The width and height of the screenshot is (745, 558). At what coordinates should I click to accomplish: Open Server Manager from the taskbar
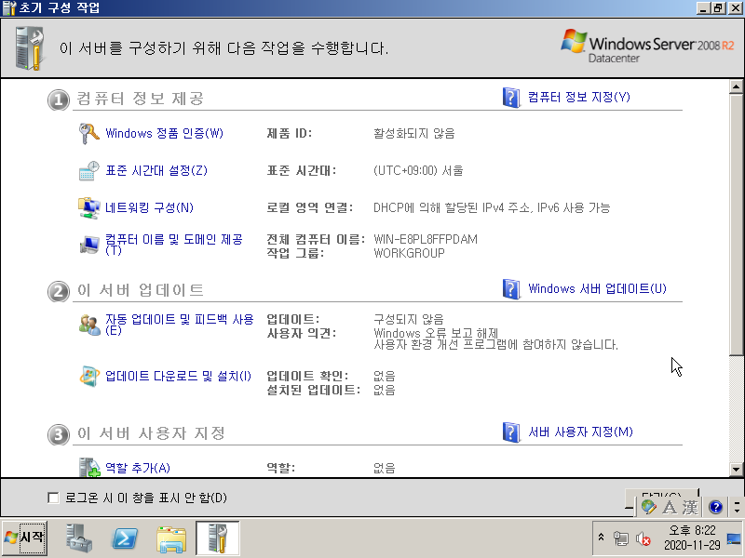coord(78,538)
